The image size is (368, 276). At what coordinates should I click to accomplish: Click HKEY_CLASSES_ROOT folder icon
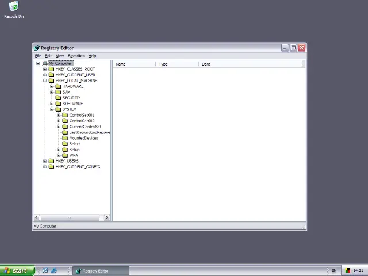(x=51, y=69)
